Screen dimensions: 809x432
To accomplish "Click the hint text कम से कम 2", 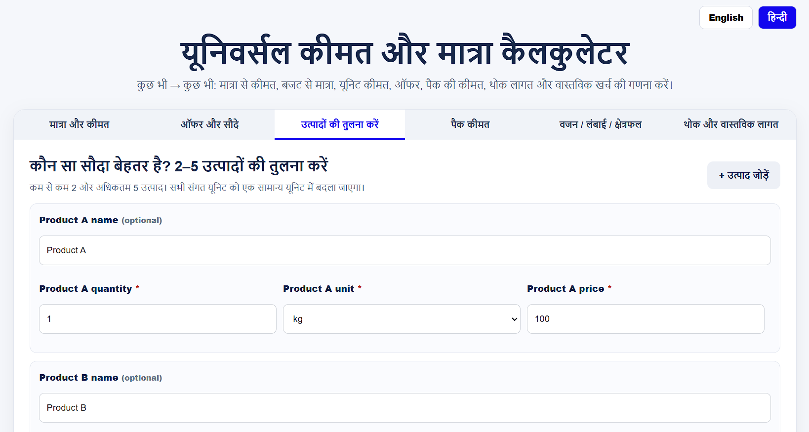I will [197, 188].
